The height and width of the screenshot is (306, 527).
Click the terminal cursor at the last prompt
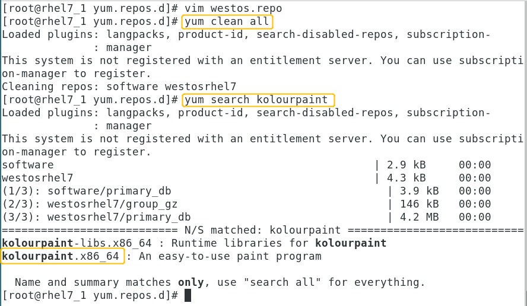[188, 295]
